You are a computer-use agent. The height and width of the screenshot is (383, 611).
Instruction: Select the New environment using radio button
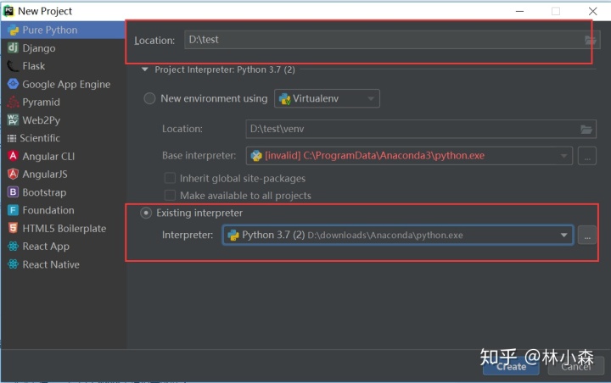pos(149,98)
